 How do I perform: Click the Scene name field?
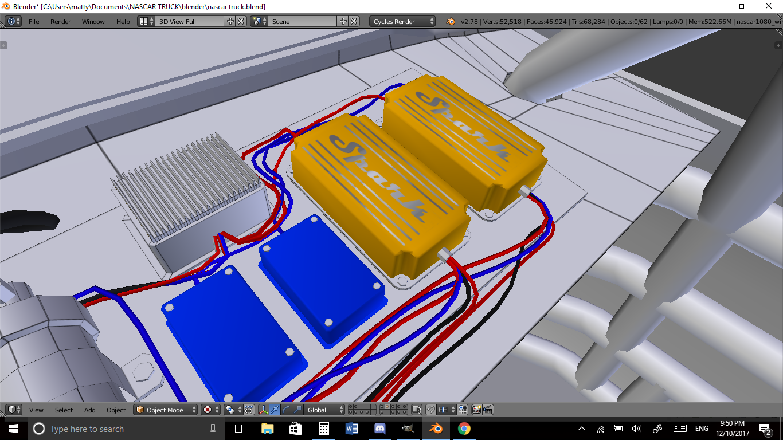point(303,21)
